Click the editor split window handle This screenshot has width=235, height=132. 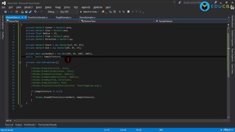tap(228, 25)
